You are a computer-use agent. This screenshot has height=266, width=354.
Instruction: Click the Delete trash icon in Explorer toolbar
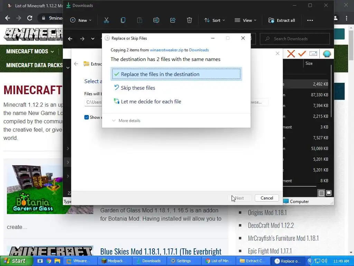189,20
